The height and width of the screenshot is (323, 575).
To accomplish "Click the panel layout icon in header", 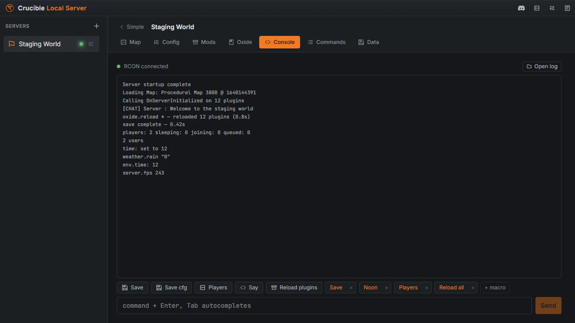I will coord(537,8).
